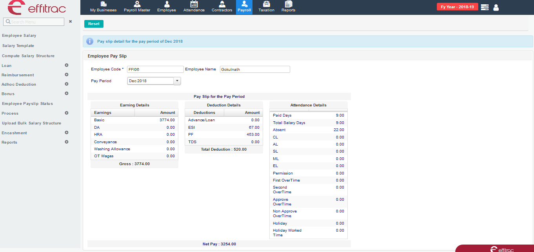Open the Pay Period dropdown arrow
The width and height of the screenshot is (534, 252).
pyautogui.click(x=177, y=81)
